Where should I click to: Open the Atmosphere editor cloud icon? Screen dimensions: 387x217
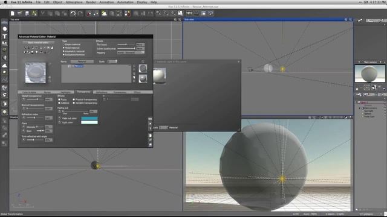tap(104, 13)
